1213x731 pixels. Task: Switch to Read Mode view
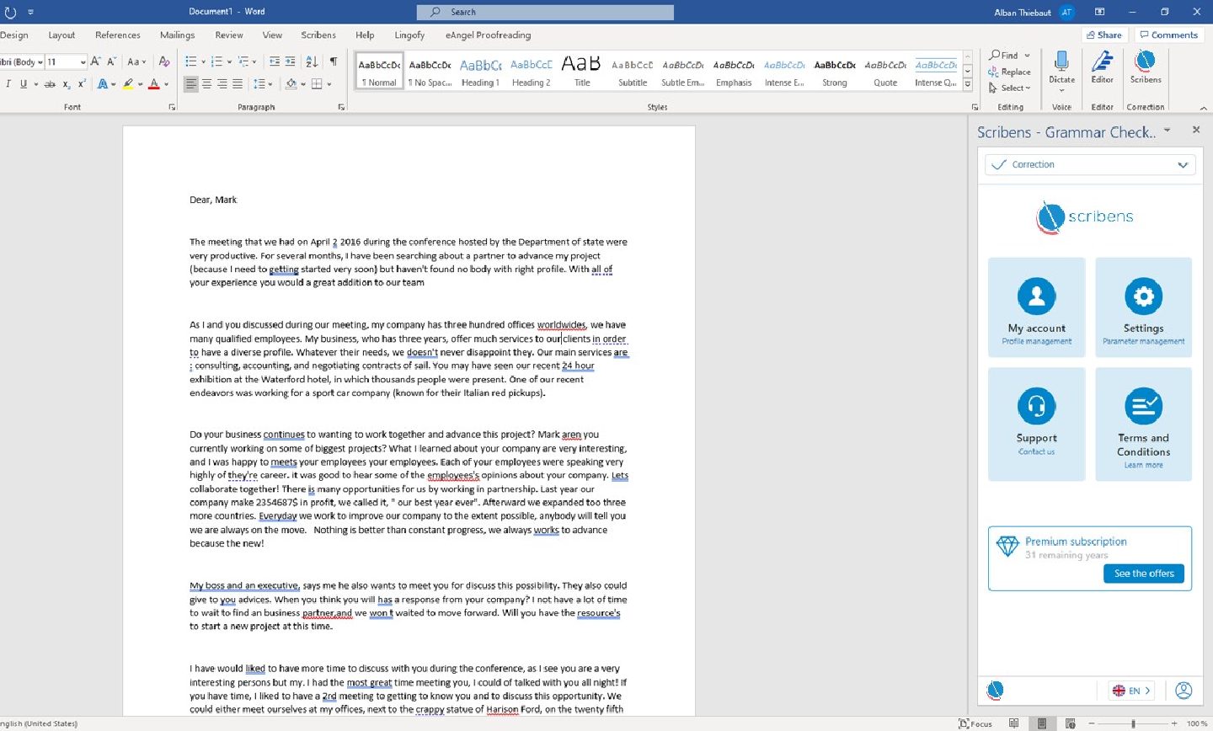(1013, 723)
